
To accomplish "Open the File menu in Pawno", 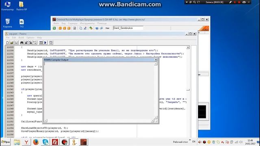I will pos(8,38).
